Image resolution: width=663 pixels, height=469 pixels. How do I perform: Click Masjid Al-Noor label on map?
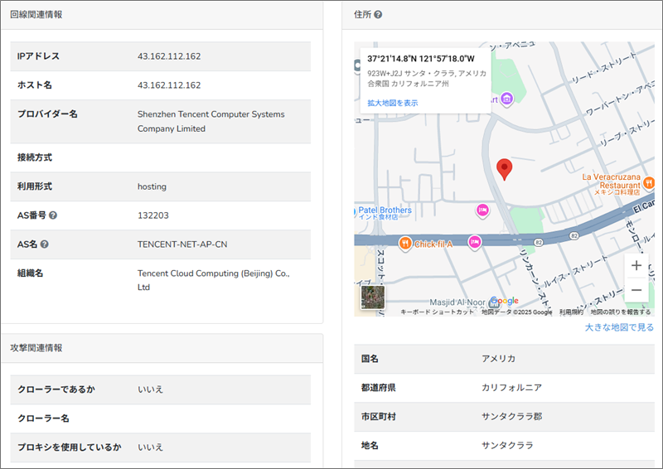tap(457, 302)
